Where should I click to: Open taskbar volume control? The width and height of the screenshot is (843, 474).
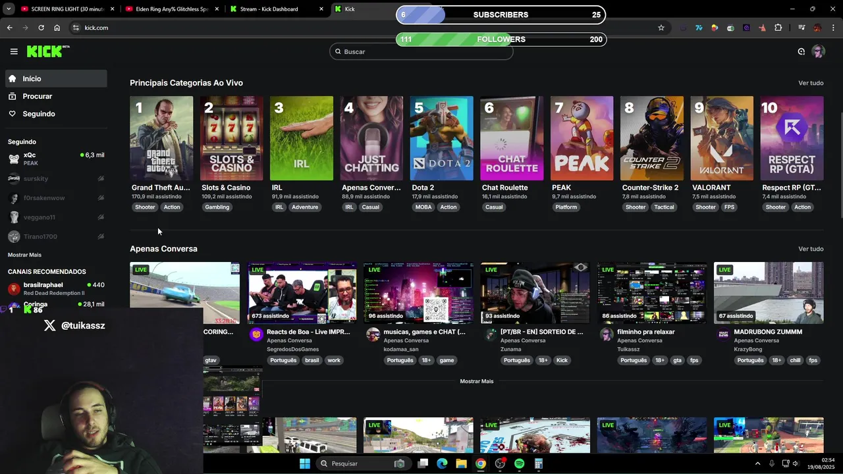pyautogui.click(x=796, y=463)
